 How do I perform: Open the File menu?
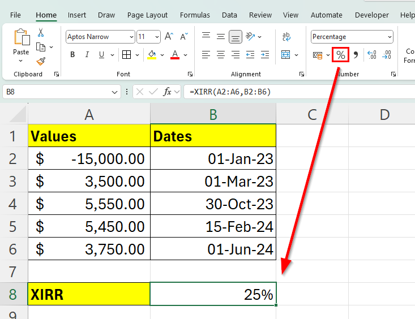click(x=15, y=15)
